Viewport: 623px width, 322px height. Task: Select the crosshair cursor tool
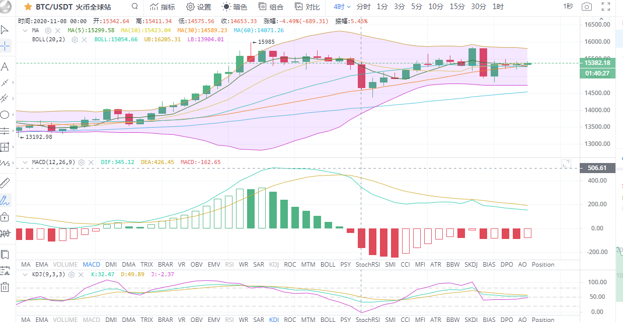point(5,46)
